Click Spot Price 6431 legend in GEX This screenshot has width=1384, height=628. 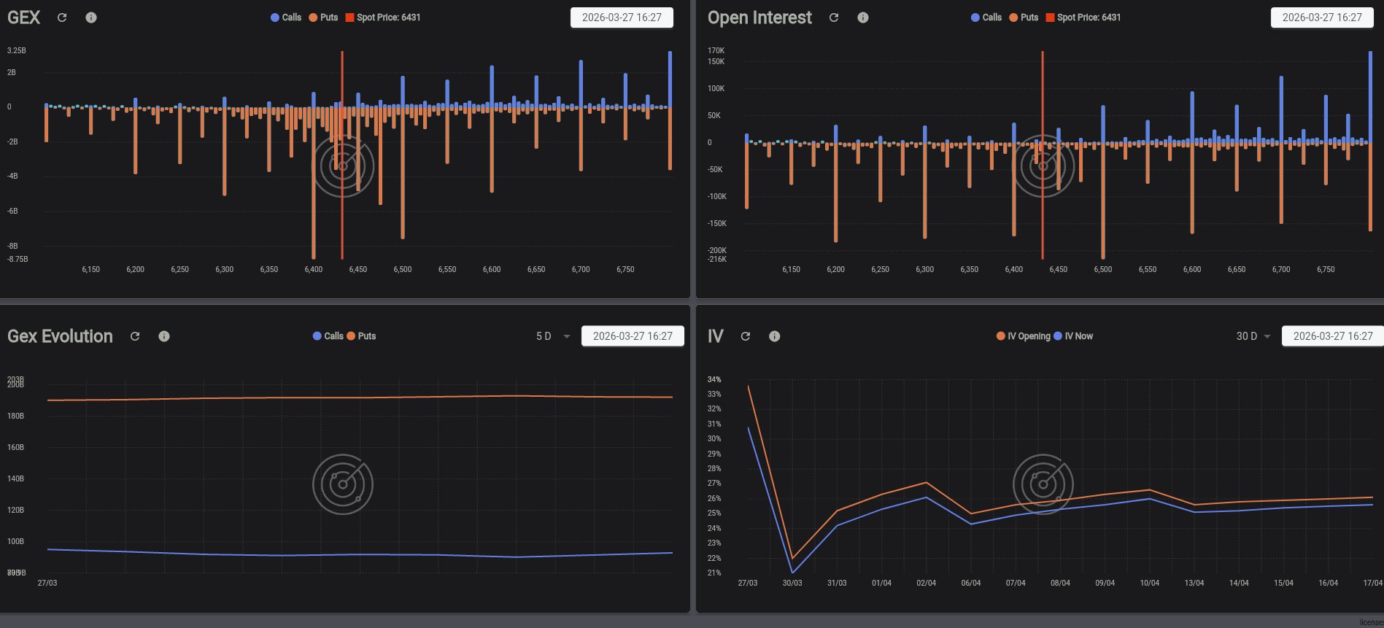click(x=383, y=18)
